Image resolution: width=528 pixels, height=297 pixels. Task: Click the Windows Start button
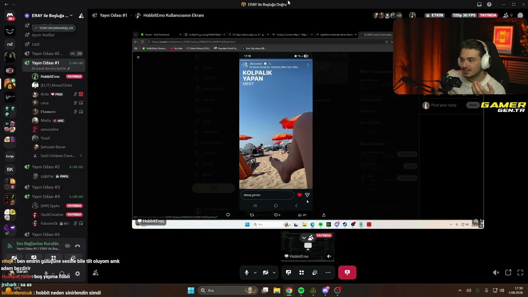click(191, 290)
